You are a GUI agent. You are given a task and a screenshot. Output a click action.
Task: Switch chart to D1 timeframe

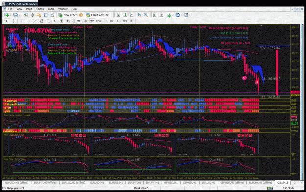point(118,21)
